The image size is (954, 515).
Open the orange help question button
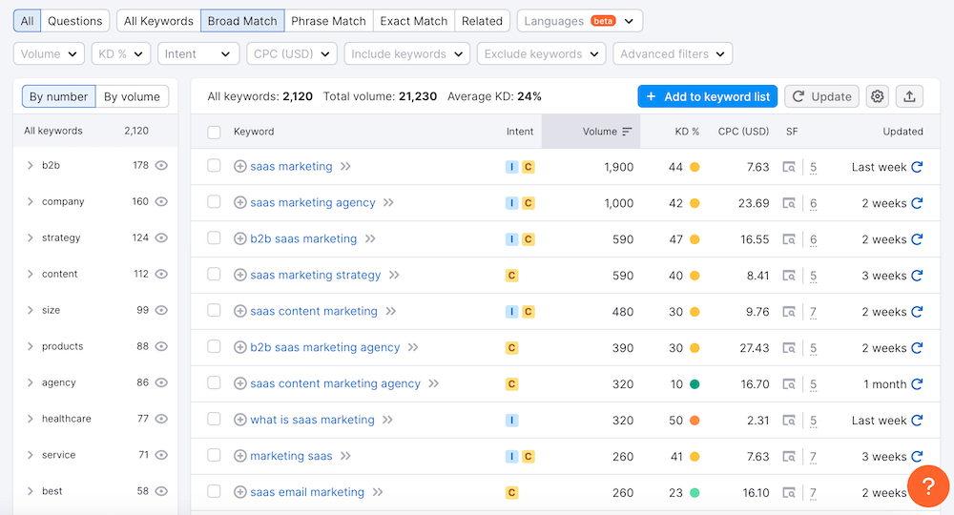(926, 486)
